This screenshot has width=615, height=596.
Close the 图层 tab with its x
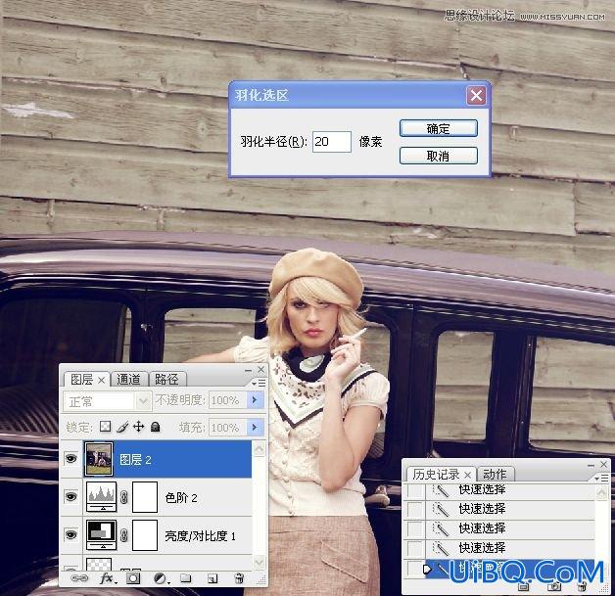[101, 380]
